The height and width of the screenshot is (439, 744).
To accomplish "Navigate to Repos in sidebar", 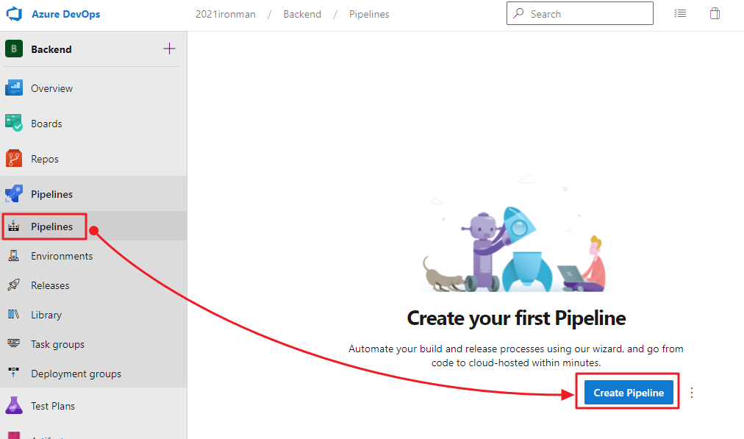I will coord(45,159).
